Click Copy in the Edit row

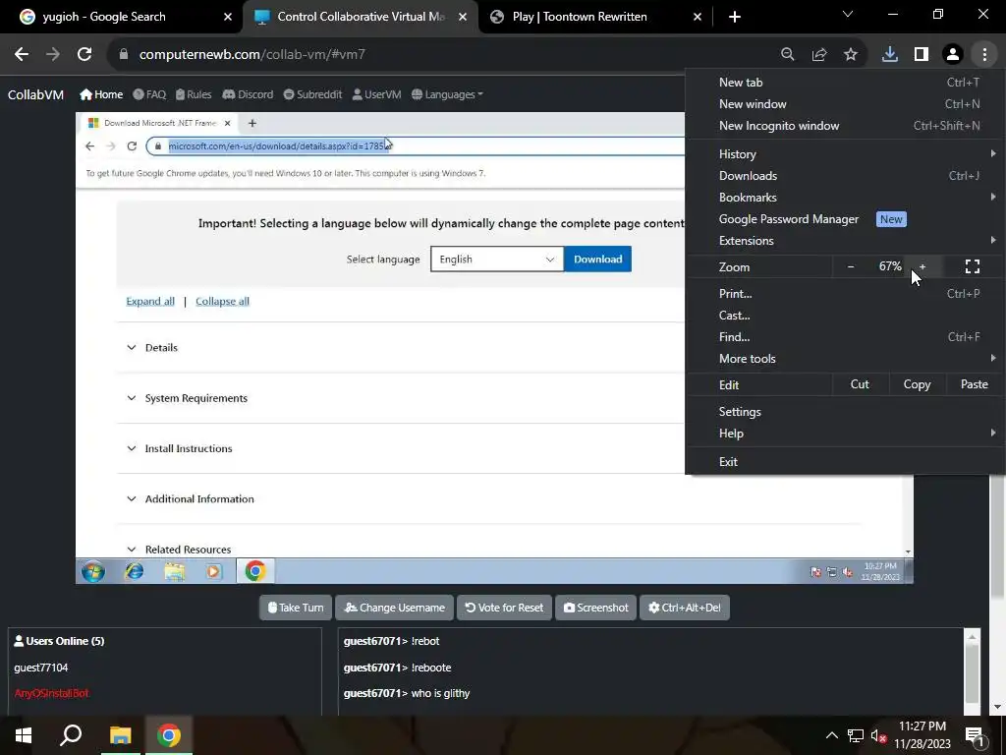[x=917, y=384]
